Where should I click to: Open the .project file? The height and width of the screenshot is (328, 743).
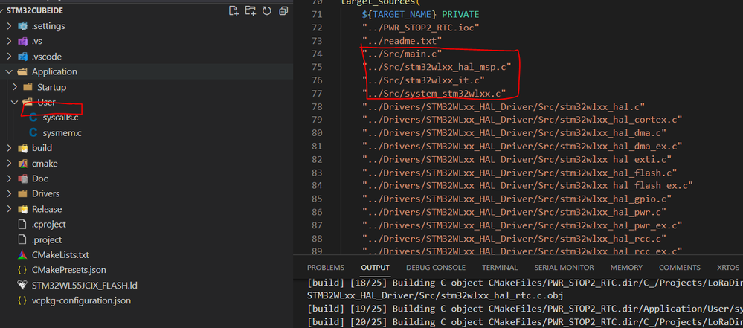pos(47,239)
